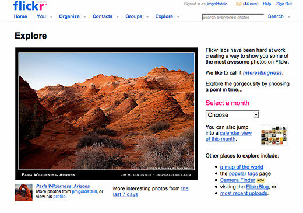The width and height of the screenshot is (303, 213).
Task: Expand the Groups dropdown arrow
Action: [x=147, y=17]
